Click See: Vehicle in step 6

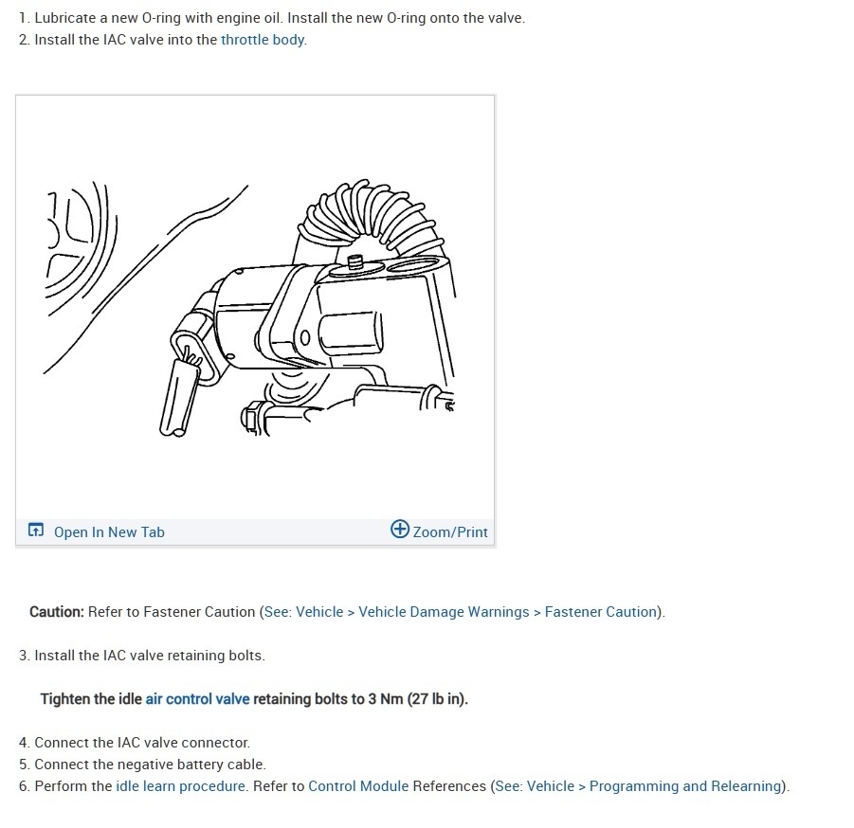[x=535, y=786]
